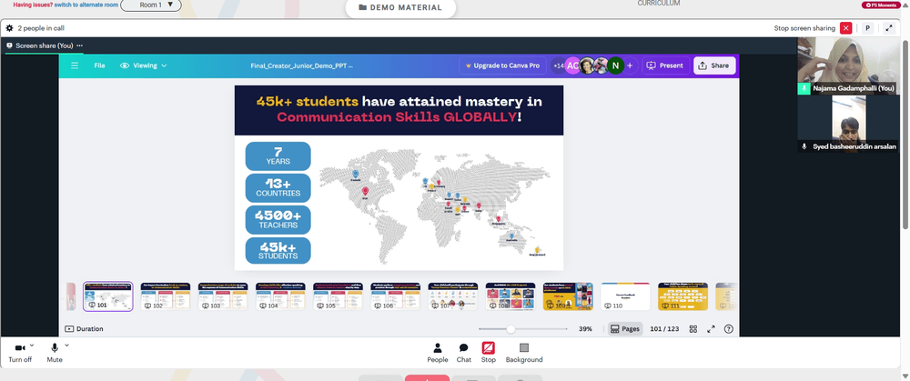Open Canva hamburger menu
This screenshot has width=910, height=381.
pyautogui.click(x=75, y=65)
